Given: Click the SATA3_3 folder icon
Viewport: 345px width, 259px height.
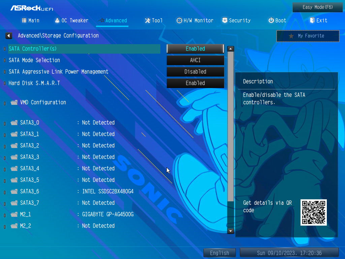Looking at the screenshot, I should coord(14,157).
